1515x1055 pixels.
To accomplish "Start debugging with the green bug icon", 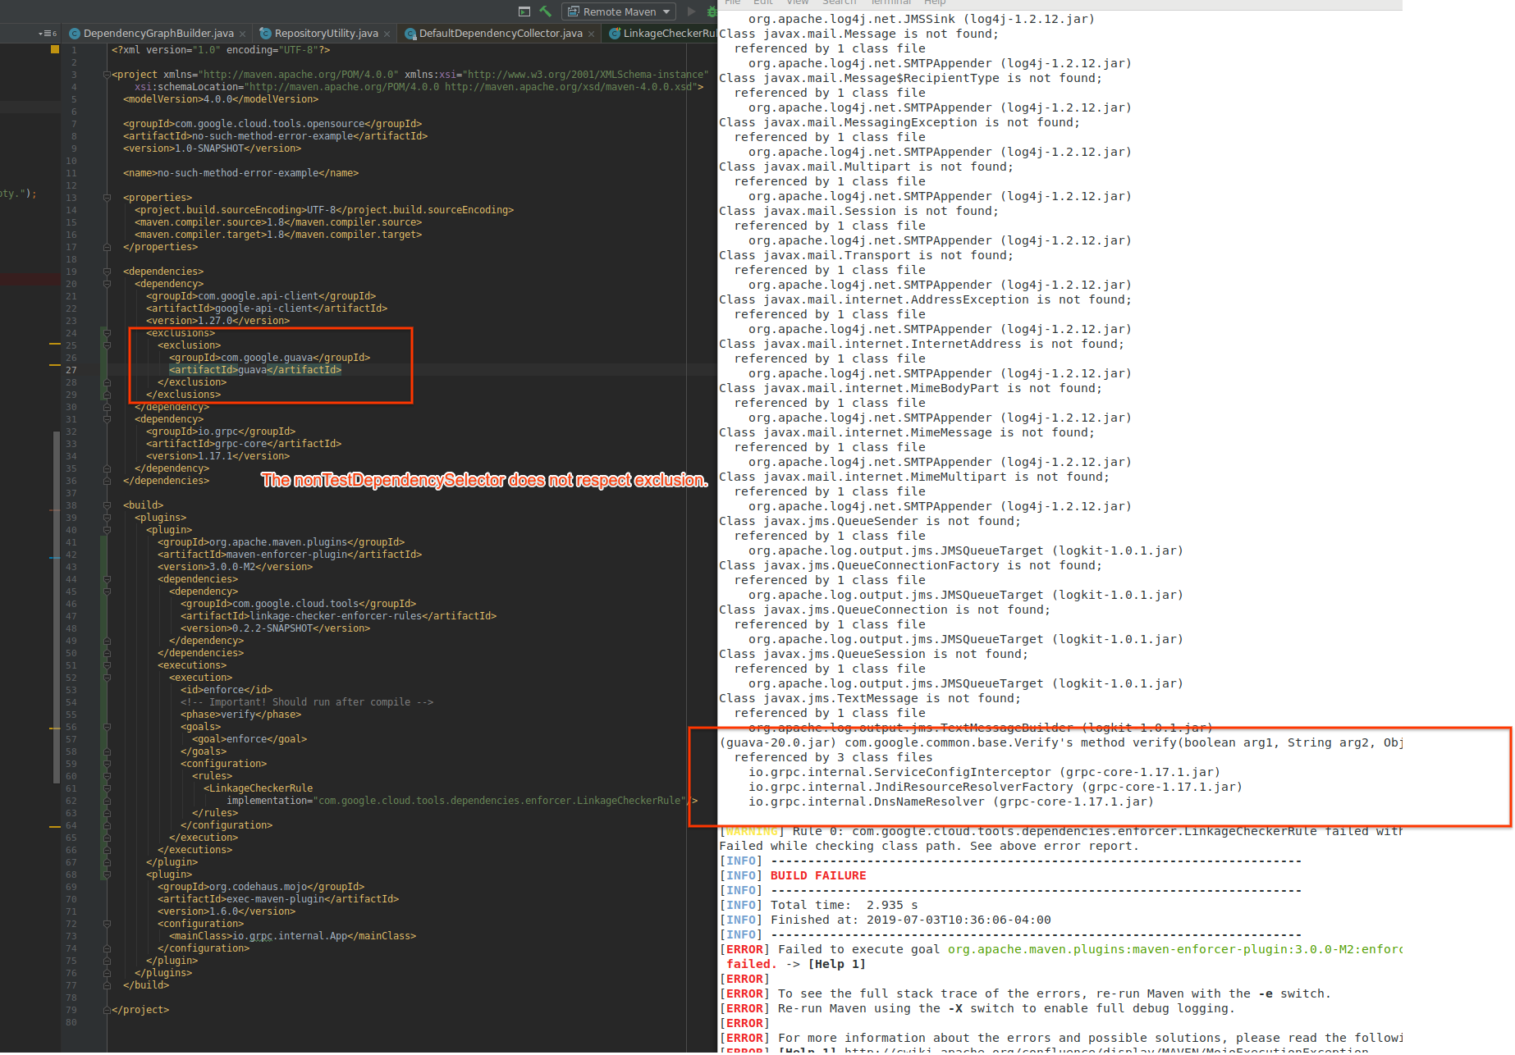I will click(711, 11).
